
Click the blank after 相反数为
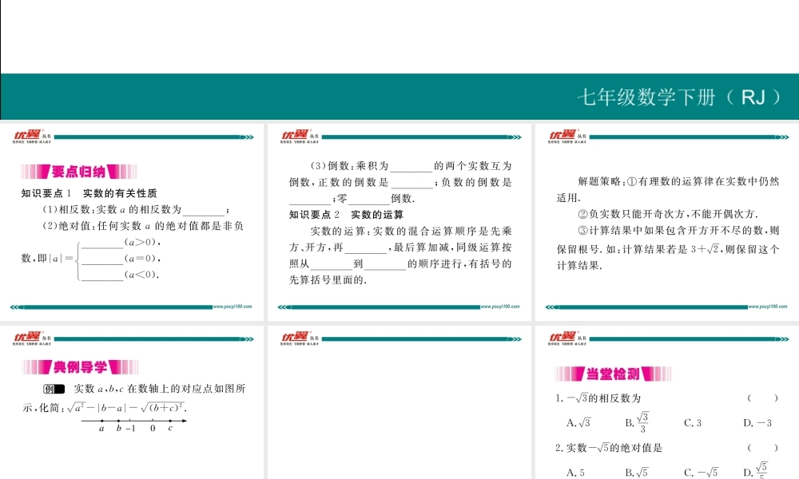[204, 210]
